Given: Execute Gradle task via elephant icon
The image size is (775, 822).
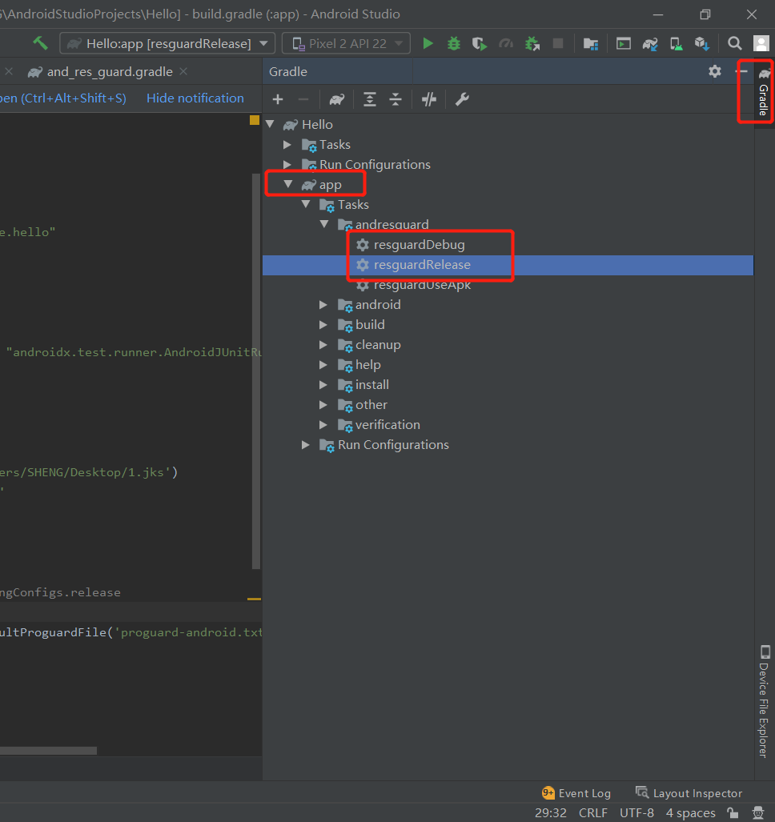Looking at the screenshot, I should tap(337, 99).
